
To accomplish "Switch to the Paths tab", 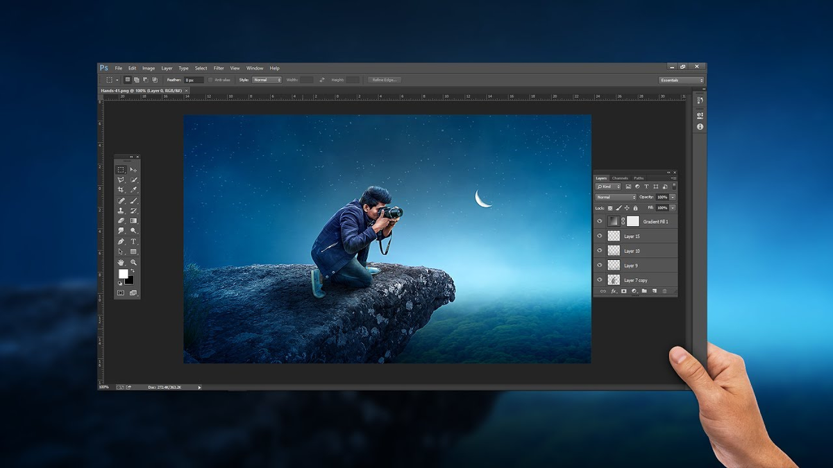I will (x=639, y=178).
